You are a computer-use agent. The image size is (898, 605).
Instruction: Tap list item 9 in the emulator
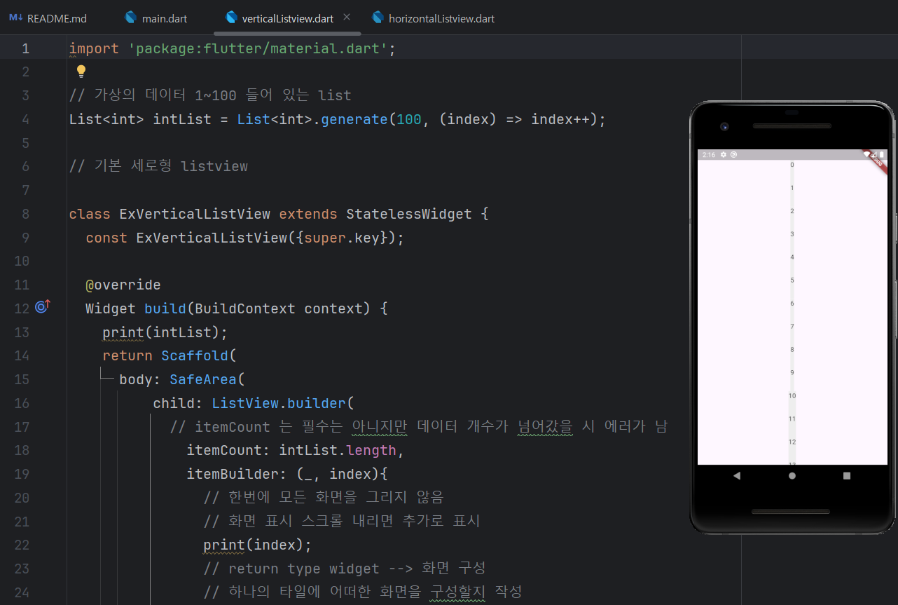coord(792,372)
